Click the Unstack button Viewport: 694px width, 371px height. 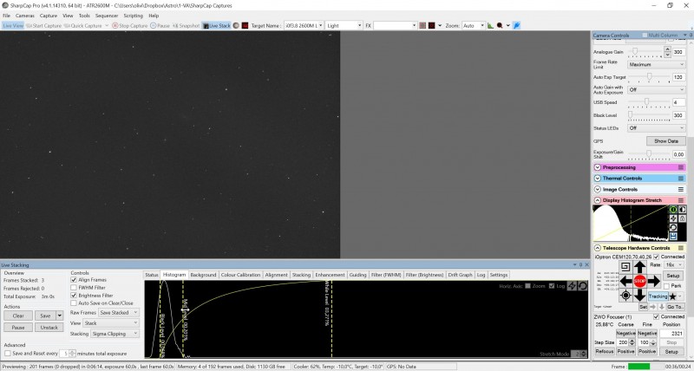point(49,327)
